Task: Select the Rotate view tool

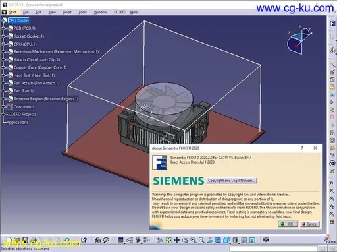Action: coord(185,240)
